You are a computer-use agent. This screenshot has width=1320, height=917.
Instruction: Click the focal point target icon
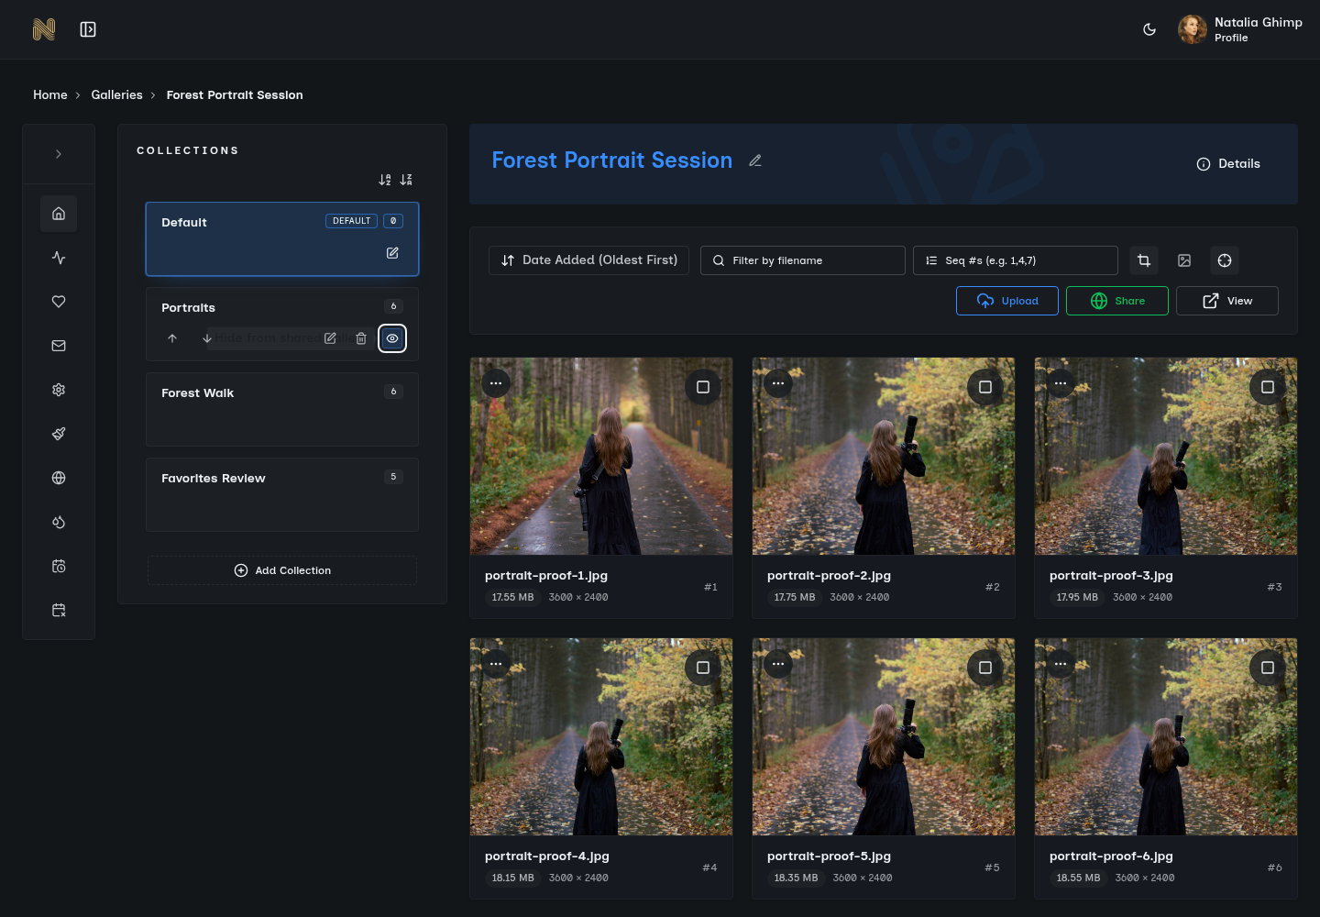click(1225, 260)
